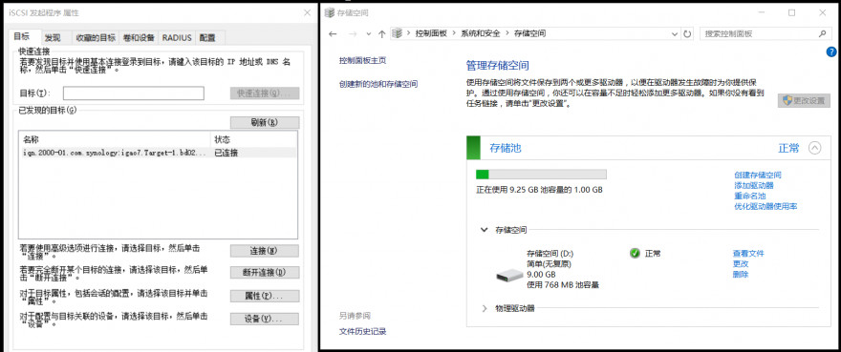Click the 存储空间 window title icon
The height and width of the screenshot is (352, 841).
(329, 12)
